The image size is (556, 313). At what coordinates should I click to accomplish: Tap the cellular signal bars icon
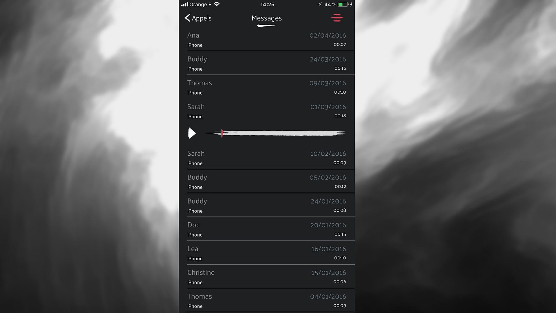(x=185, y=4)
